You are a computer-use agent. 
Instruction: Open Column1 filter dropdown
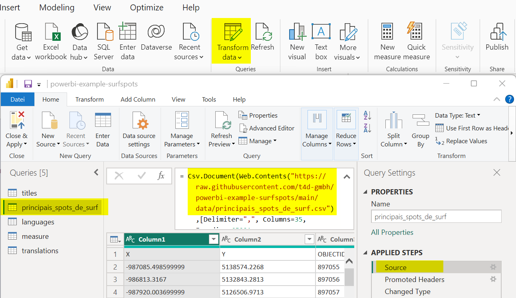point(213,240)
